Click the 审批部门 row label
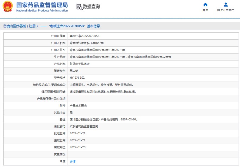 pyautogui.click(x=59, y=126)
